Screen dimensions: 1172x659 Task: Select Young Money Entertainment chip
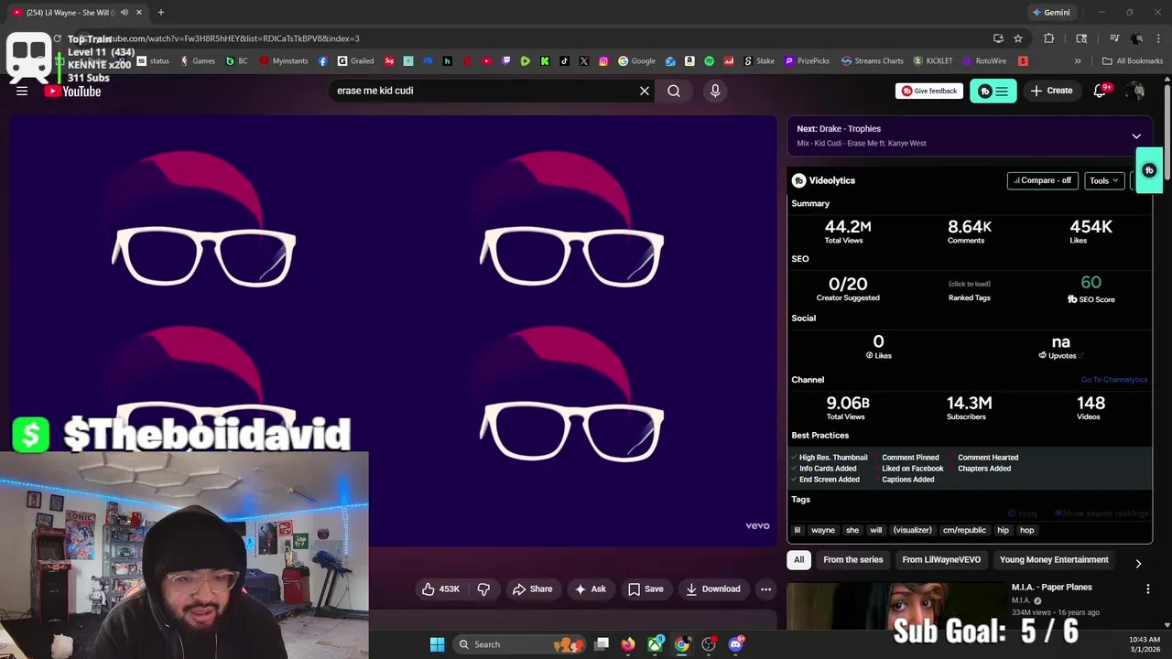click(1054, 559)
